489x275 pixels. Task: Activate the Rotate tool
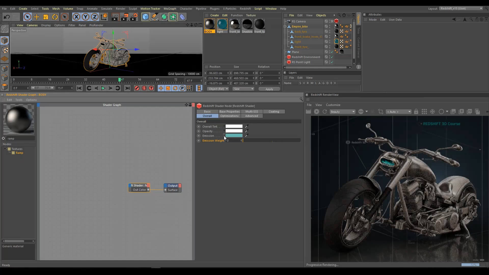tap(55, 17)
